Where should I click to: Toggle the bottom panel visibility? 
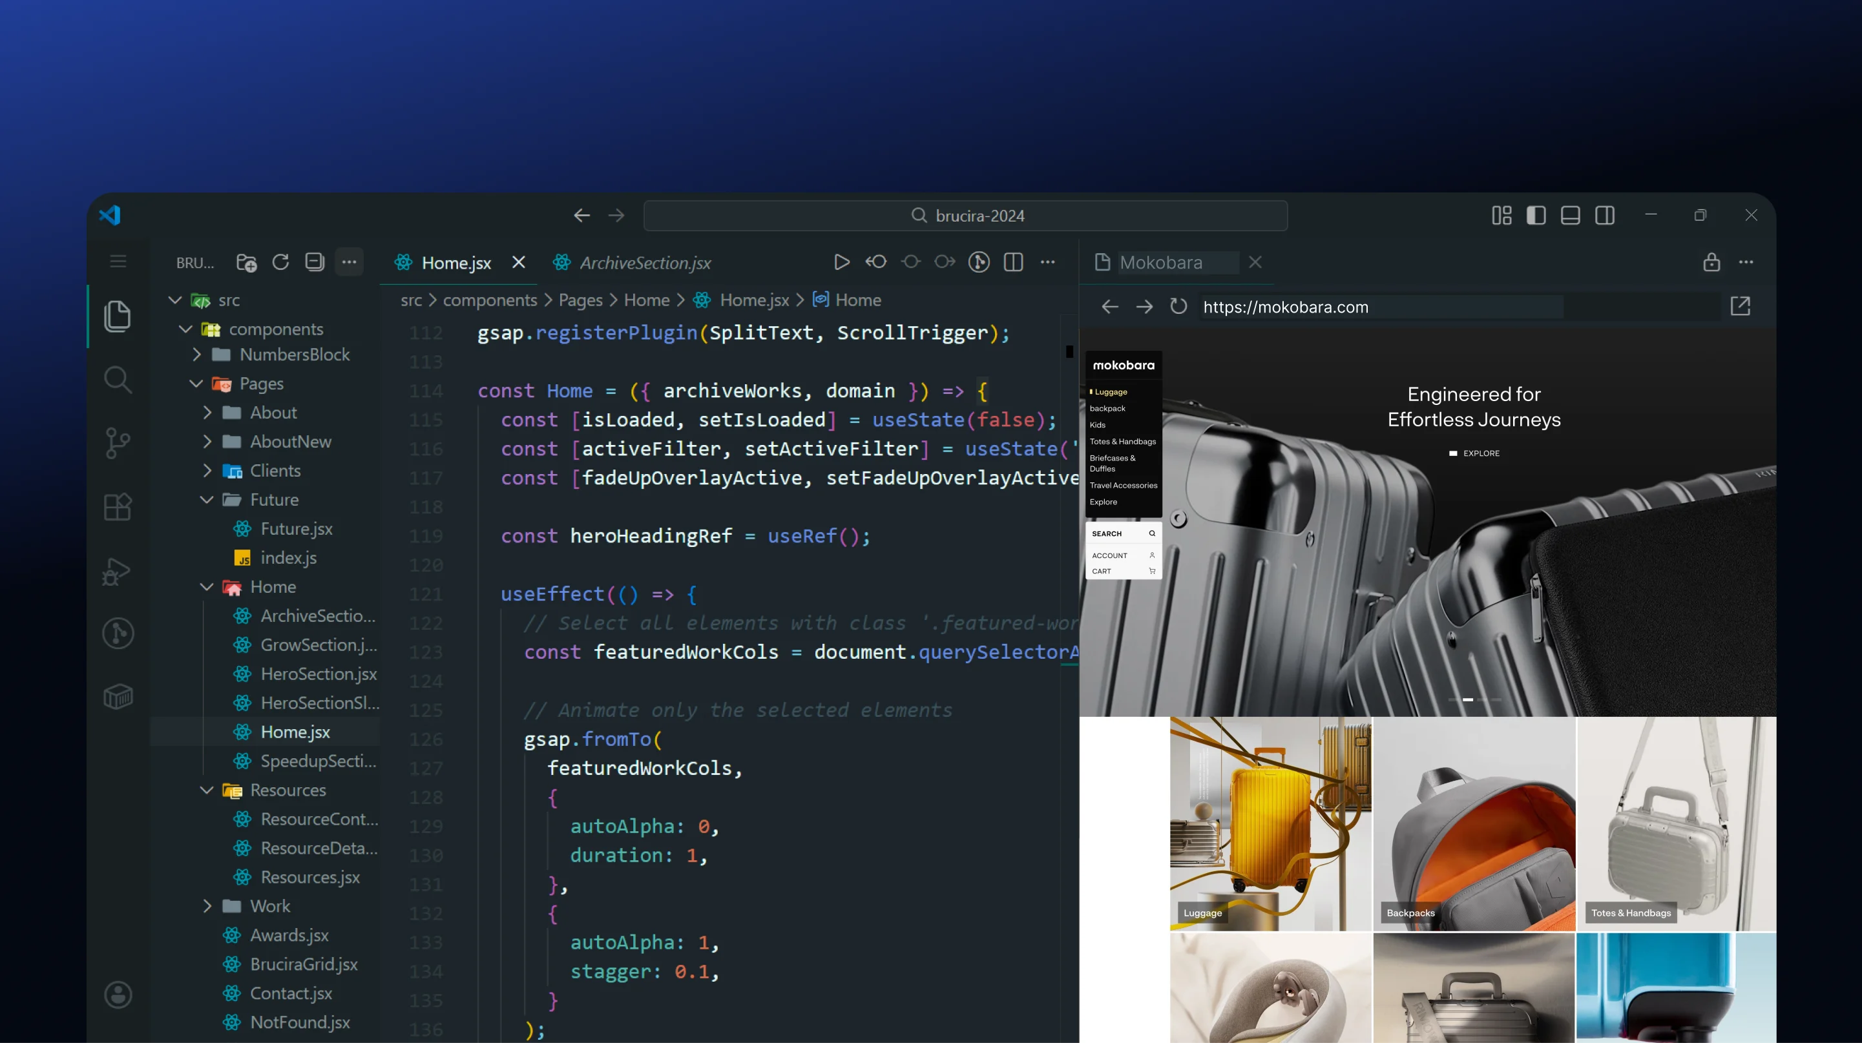pos(1569,214)
